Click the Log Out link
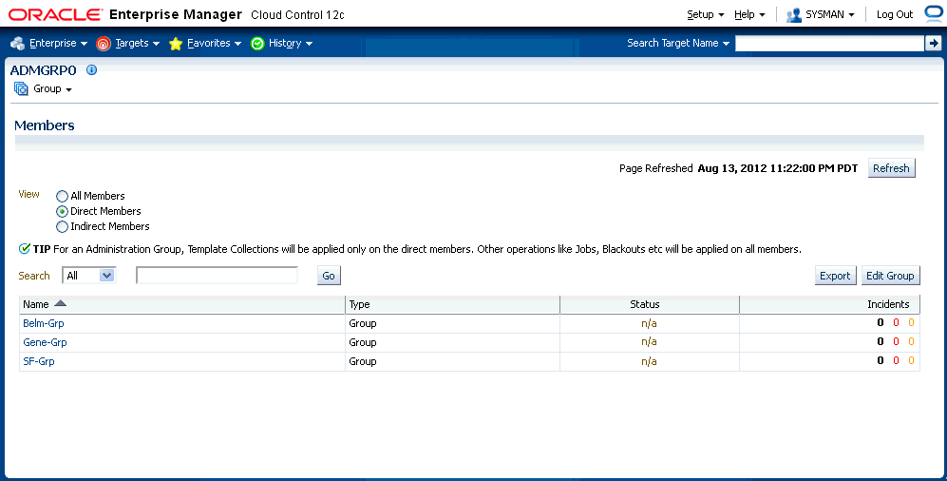This screenshot has width=947, height=481. (895, 14)
